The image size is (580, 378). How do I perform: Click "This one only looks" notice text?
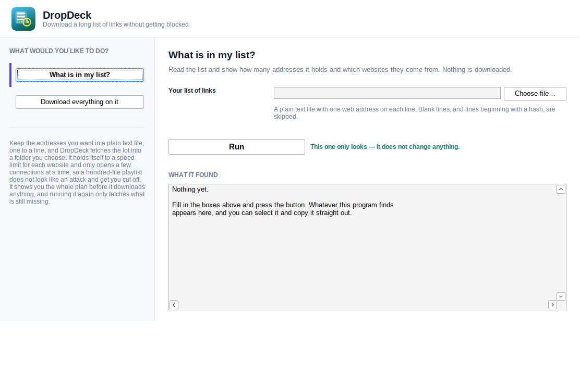385,147
